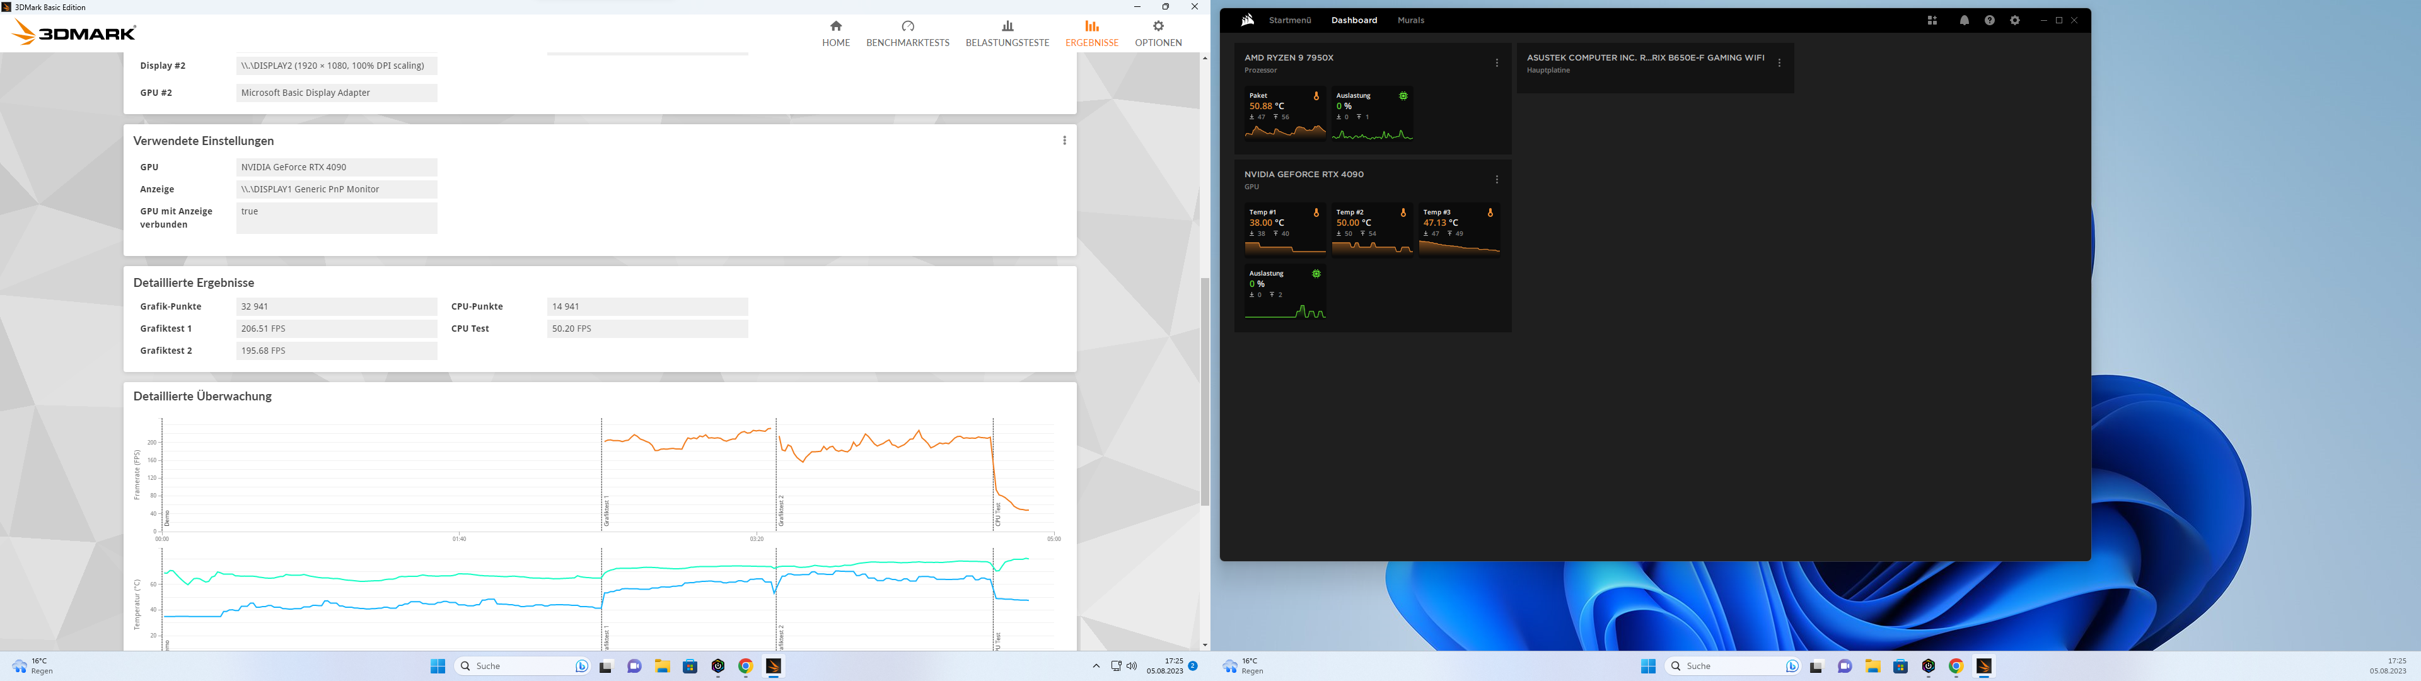Image resolution: width=2421 pixels, height=681 pixels.
Task: Click iCUE notifications bell icon
Action: click(1963, 21)
